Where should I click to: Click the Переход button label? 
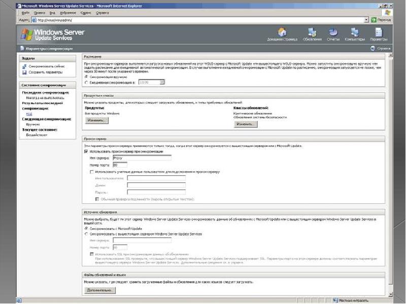click(384, 20)
